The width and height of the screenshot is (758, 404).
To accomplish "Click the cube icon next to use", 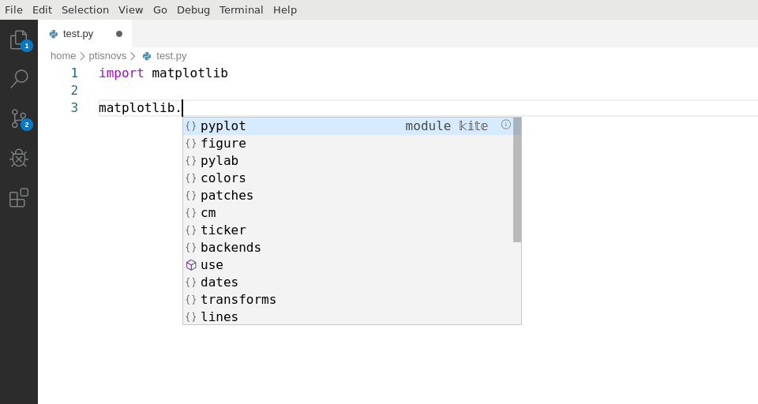I will click(191, 265).
